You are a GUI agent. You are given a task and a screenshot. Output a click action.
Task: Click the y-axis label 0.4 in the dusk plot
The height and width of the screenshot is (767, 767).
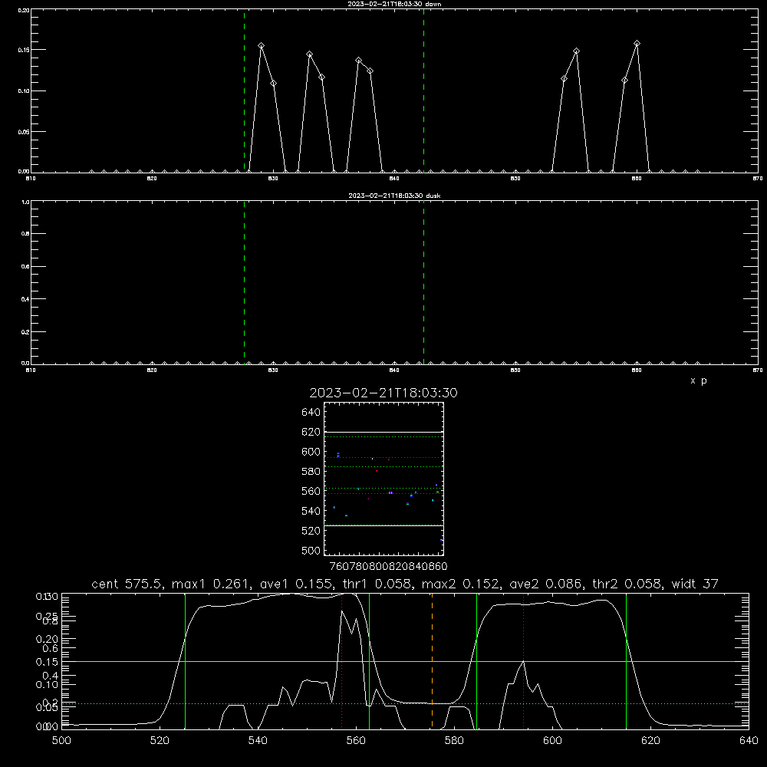pos(25,299)
